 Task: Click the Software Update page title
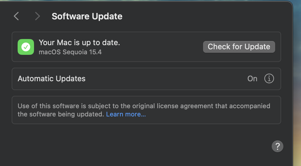point(87,16)
